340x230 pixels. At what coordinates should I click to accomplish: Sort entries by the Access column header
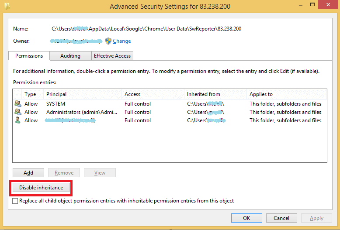point(153,94)
